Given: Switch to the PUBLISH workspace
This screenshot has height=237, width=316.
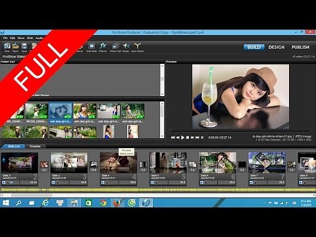Looking at the screenshot, I should (x=300, y=47).
